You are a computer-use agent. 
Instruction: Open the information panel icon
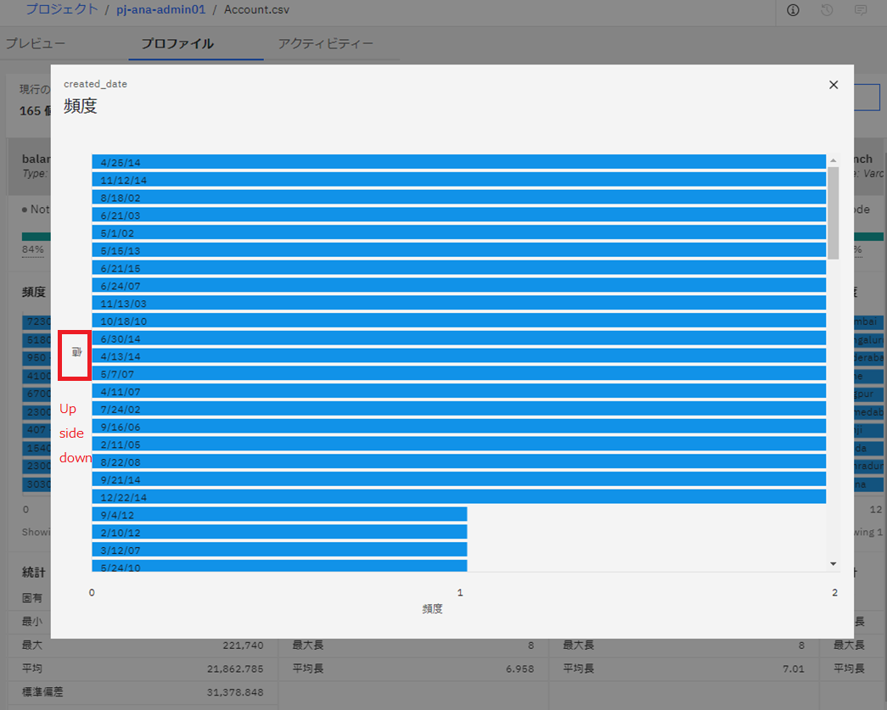click(x=793, y=10)
